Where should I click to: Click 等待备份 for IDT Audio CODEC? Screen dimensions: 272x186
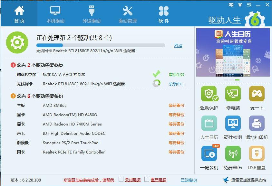coord(176,134)
